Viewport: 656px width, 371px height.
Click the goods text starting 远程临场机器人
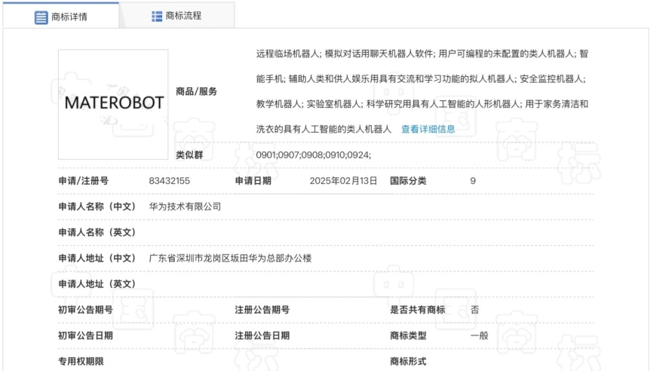[422, 54]
